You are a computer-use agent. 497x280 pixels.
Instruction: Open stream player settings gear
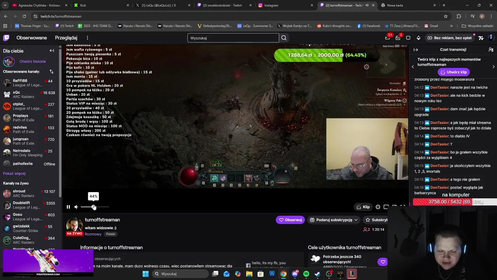coord(378,207)
